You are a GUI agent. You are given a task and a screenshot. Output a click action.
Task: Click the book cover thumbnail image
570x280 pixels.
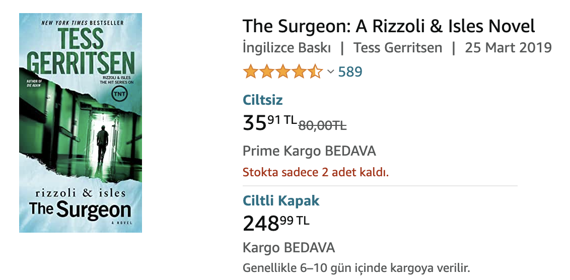point(81,123)
